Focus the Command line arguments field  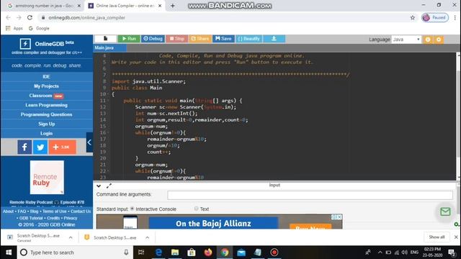coord(310,195)
